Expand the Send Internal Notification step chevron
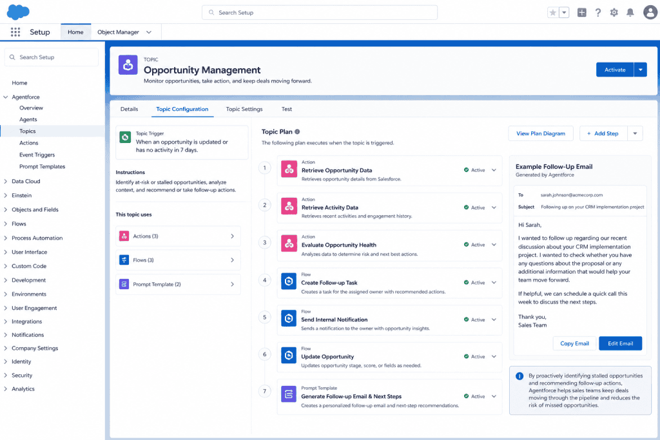 (x=494, y=320)
